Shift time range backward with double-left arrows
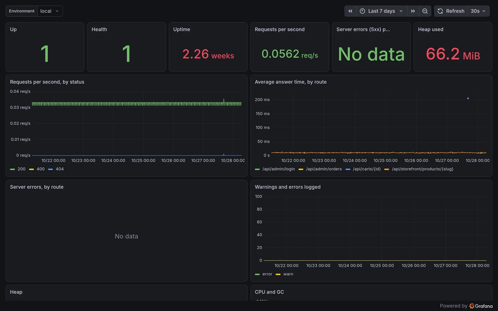This screenshot has width=498, height=311. pos(350,11)
